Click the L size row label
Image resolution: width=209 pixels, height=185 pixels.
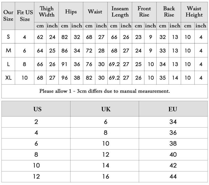(x=8, y=64)
